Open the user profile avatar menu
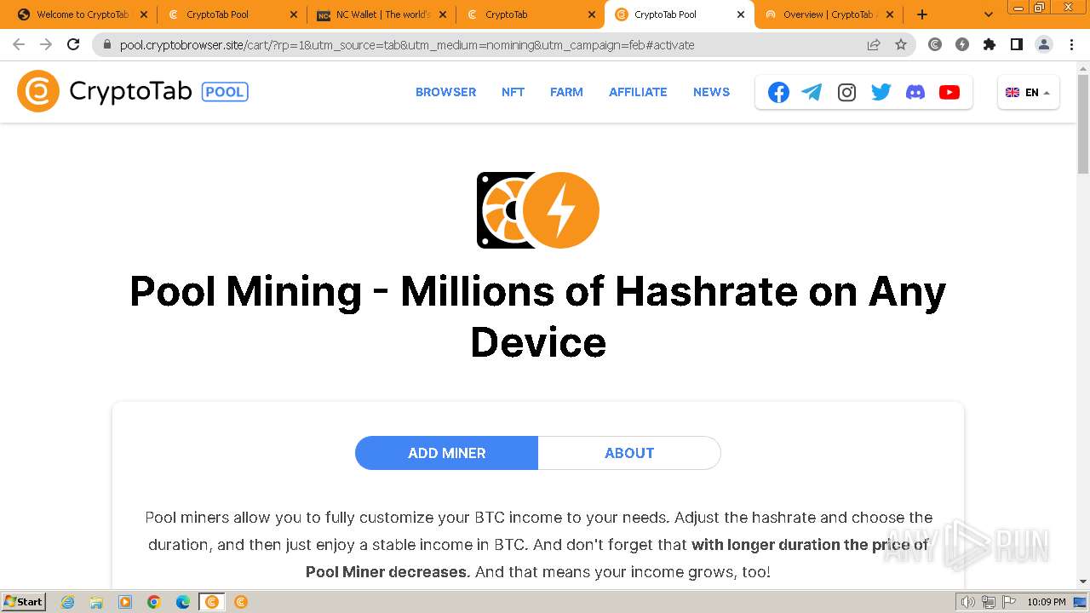 pos(1044,44)
